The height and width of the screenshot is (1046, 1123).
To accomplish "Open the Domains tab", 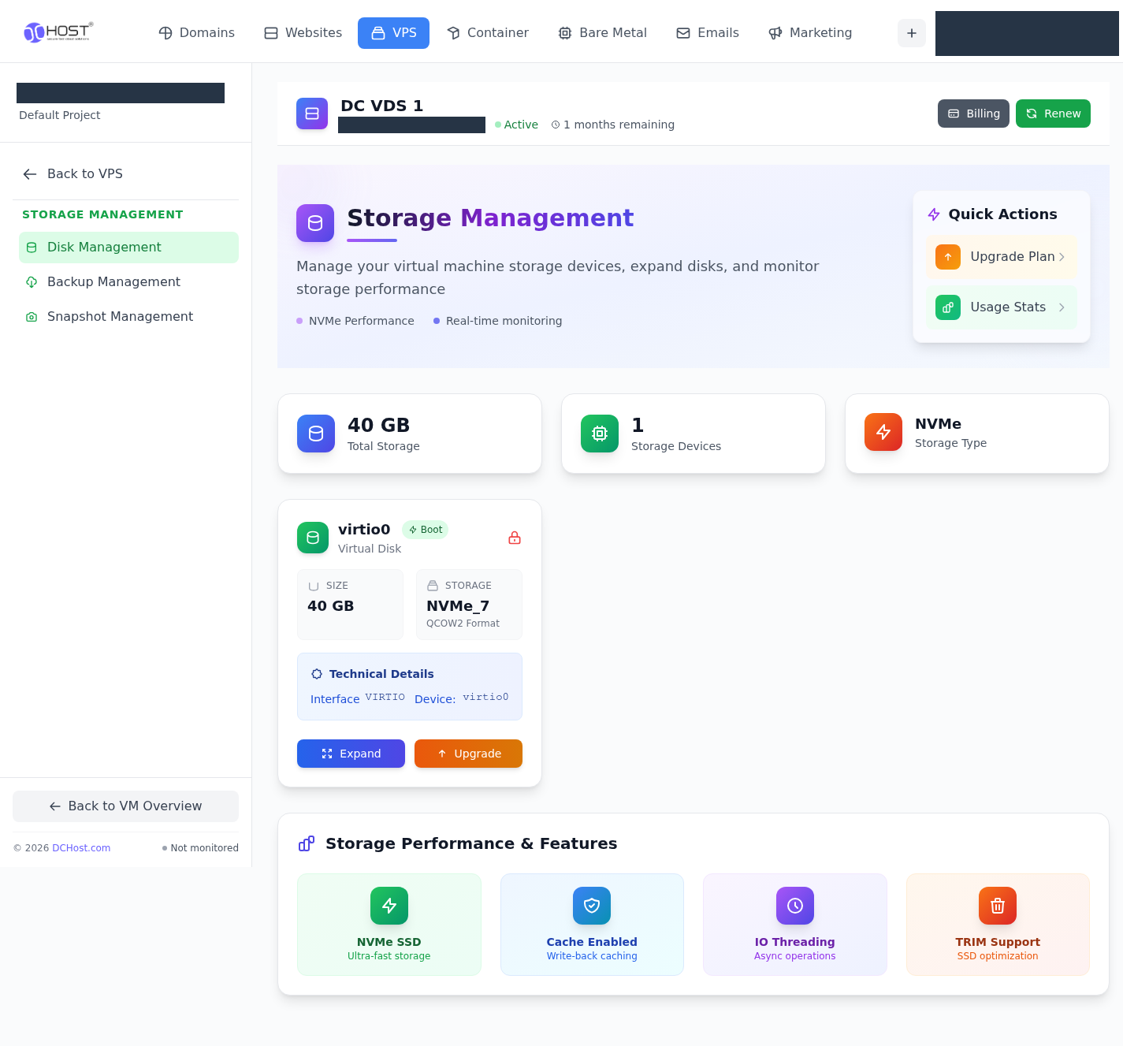I will pos(196,33).
